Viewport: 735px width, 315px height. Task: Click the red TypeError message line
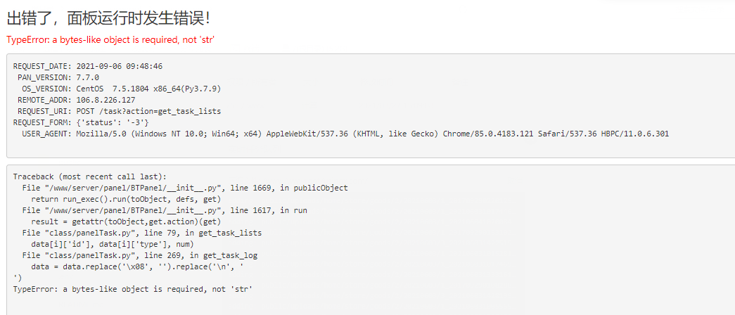tap(110, 40)
